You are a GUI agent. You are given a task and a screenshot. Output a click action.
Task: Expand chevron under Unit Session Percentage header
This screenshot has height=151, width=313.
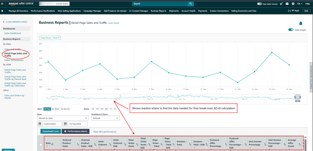coord(250,148)
